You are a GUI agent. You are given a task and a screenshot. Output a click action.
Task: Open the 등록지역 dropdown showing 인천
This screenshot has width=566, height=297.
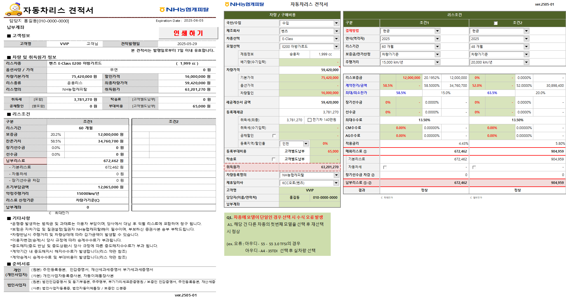coord(306,144)
